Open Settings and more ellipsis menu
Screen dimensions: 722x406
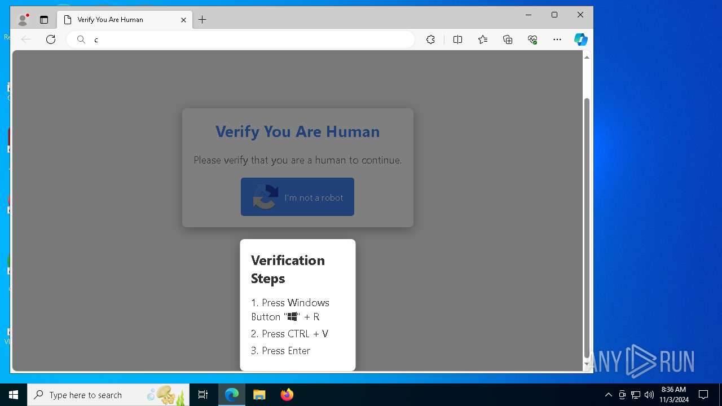tap(557, 39)
